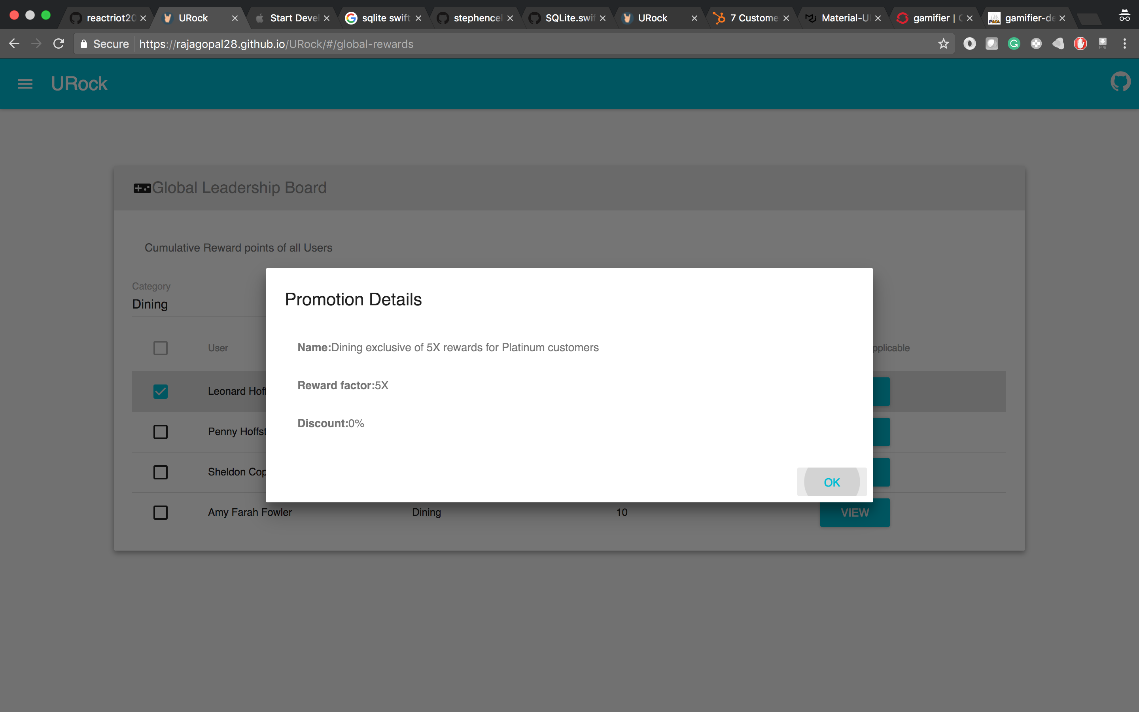
Task: Close the 7 Customer browser tab
Action: point(786,18)
